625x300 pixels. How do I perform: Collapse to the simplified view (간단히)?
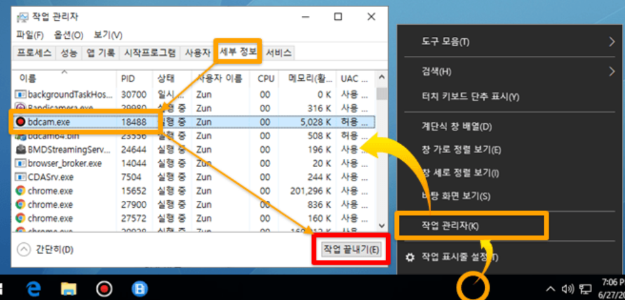click(x=45, y=250)
